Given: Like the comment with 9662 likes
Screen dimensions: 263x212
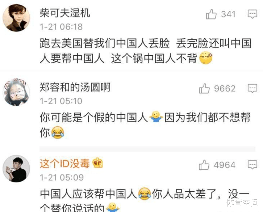Looking at the screenshot, I should 204,88.
